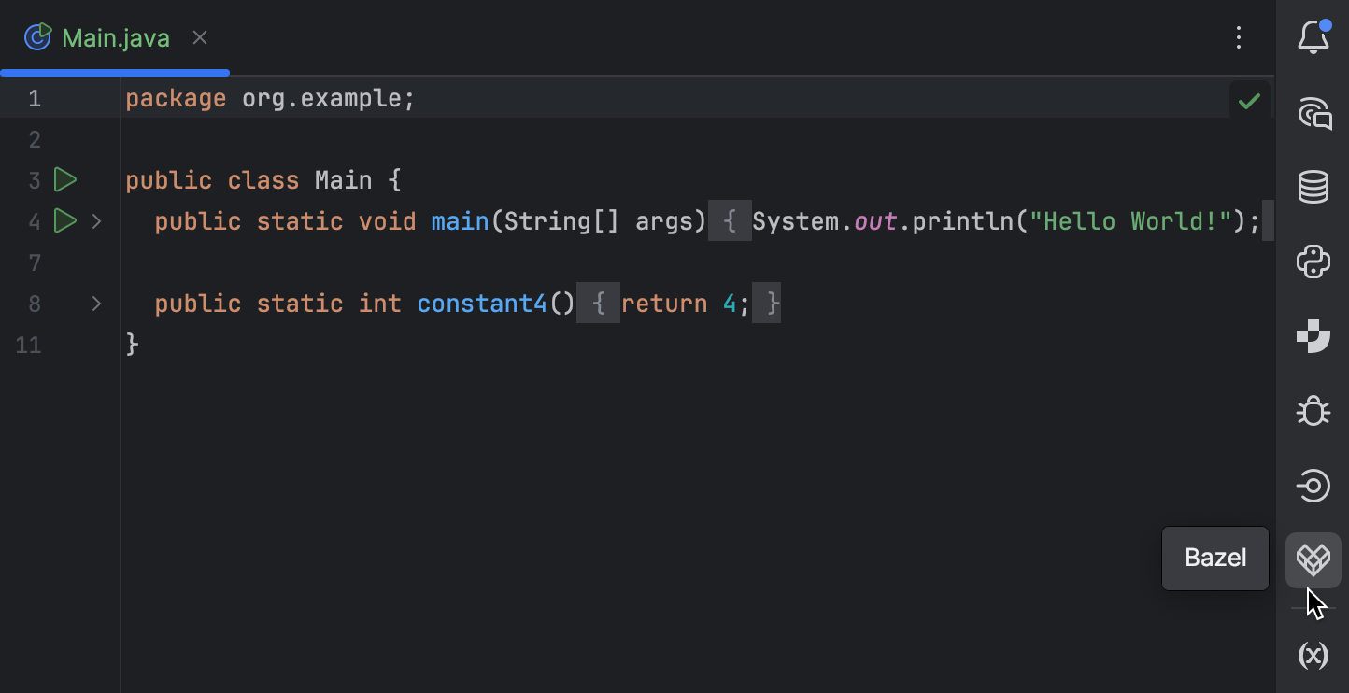Unfold the collapsed return 4 block
The height and width of the screenshot is (693, 1349).
click(x=599, y=303)
